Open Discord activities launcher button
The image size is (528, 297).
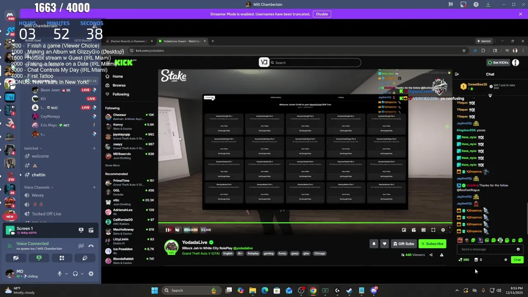click(x=62, y=258)
